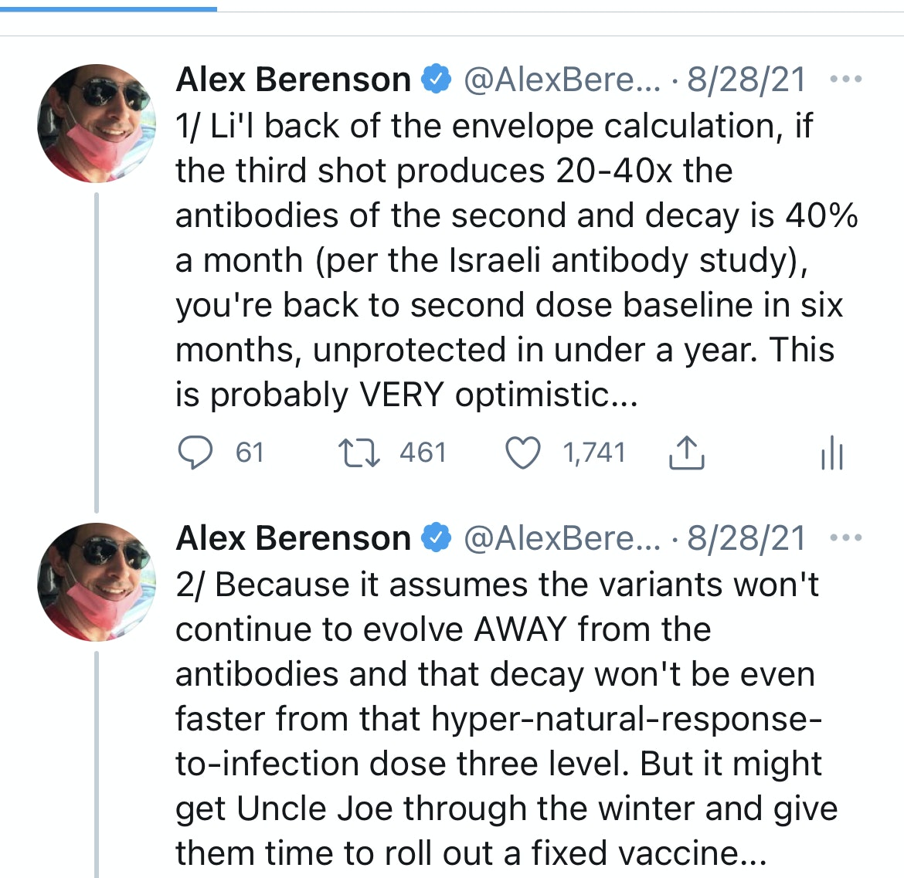Open profile photo on first tweet
Image resolution: width=904 pixels, height=878 pixels.
coord(96,124)
